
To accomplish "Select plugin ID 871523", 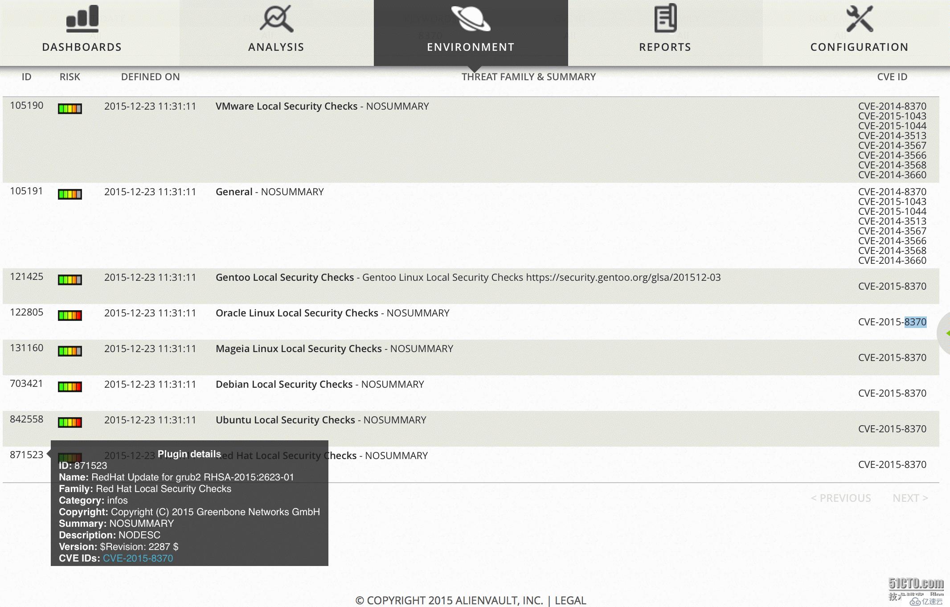I will [27, 455].
